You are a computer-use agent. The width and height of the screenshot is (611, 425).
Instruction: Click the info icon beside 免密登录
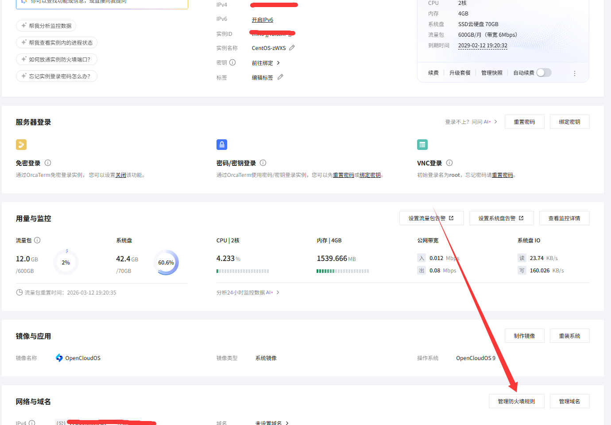(x=47, y=163)
